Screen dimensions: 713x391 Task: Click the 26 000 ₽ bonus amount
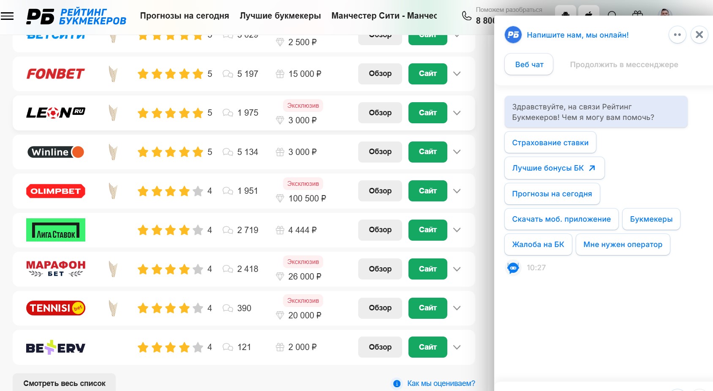[305, 277]
